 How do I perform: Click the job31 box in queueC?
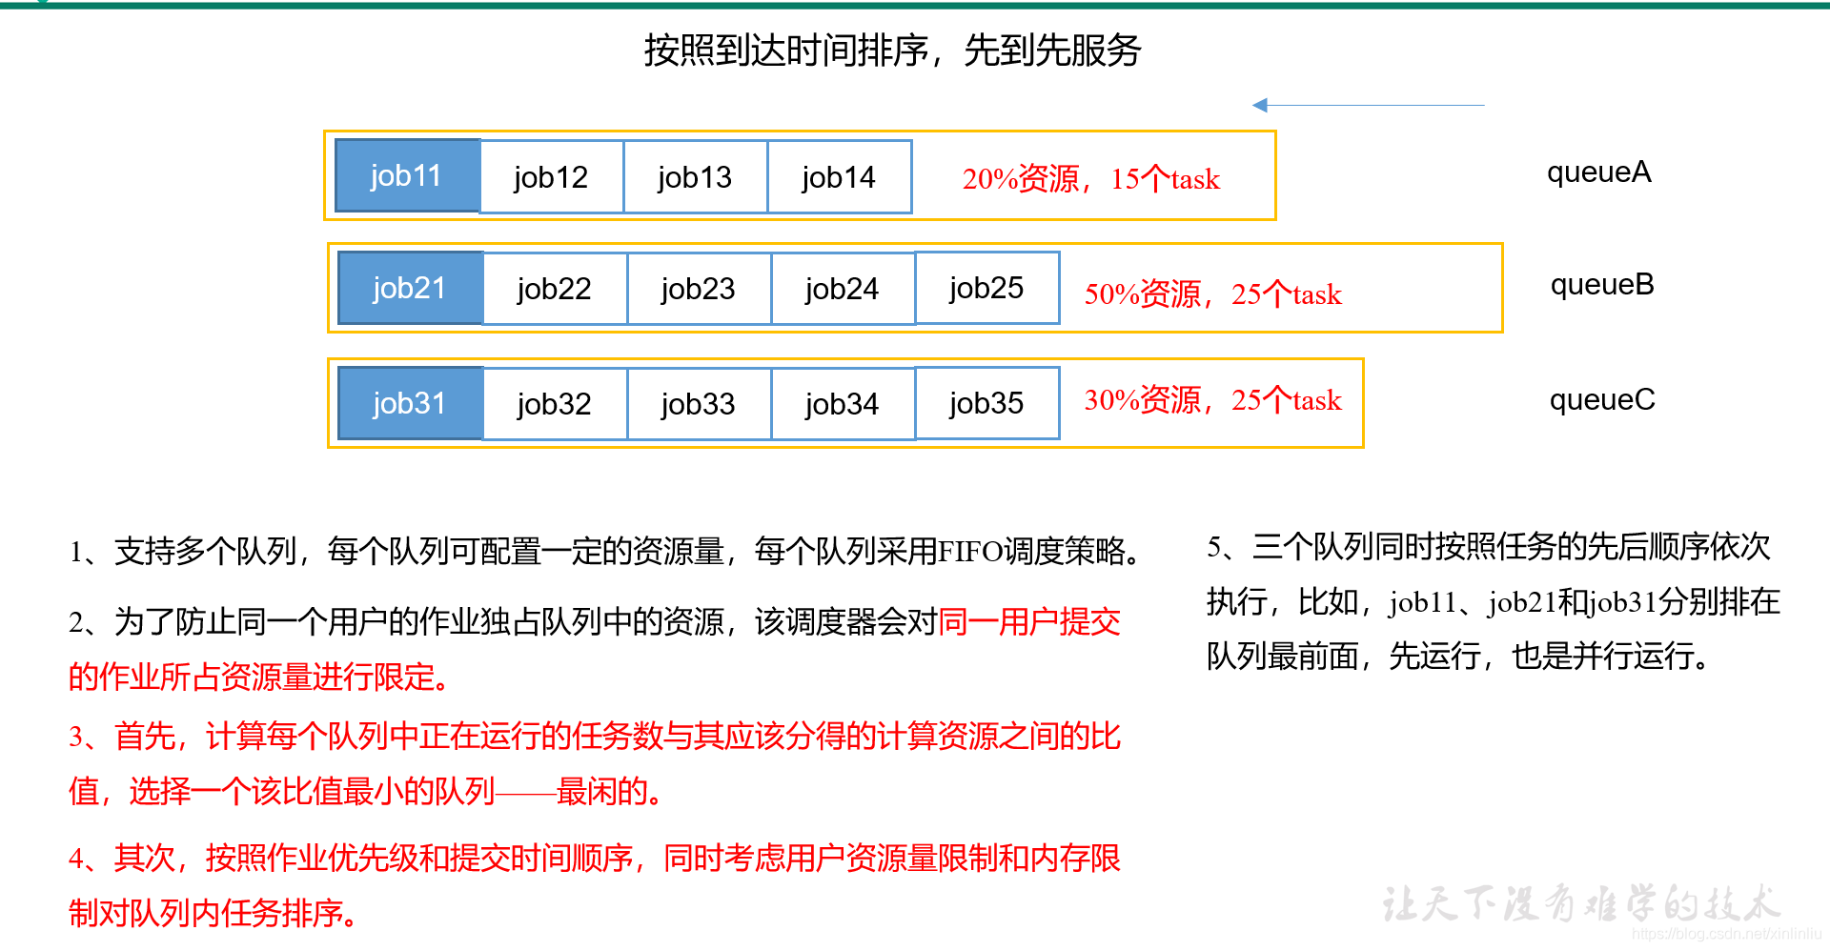411,403
